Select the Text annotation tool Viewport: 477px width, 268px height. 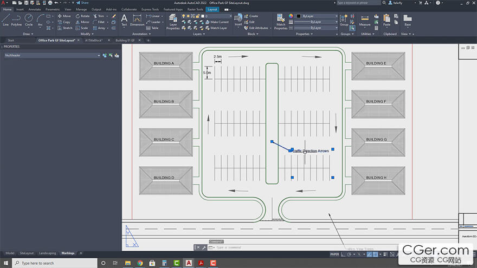pyautogui.click(x=124, y=20)
